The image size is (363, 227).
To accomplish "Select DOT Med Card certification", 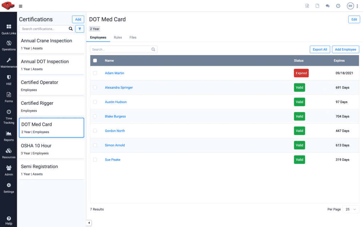I will tap(51, 128).
